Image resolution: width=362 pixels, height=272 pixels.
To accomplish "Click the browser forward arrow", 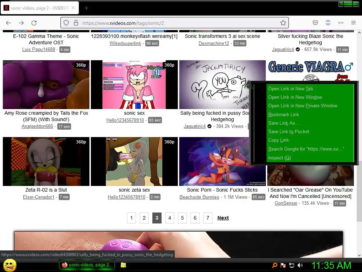I will 21,23.
